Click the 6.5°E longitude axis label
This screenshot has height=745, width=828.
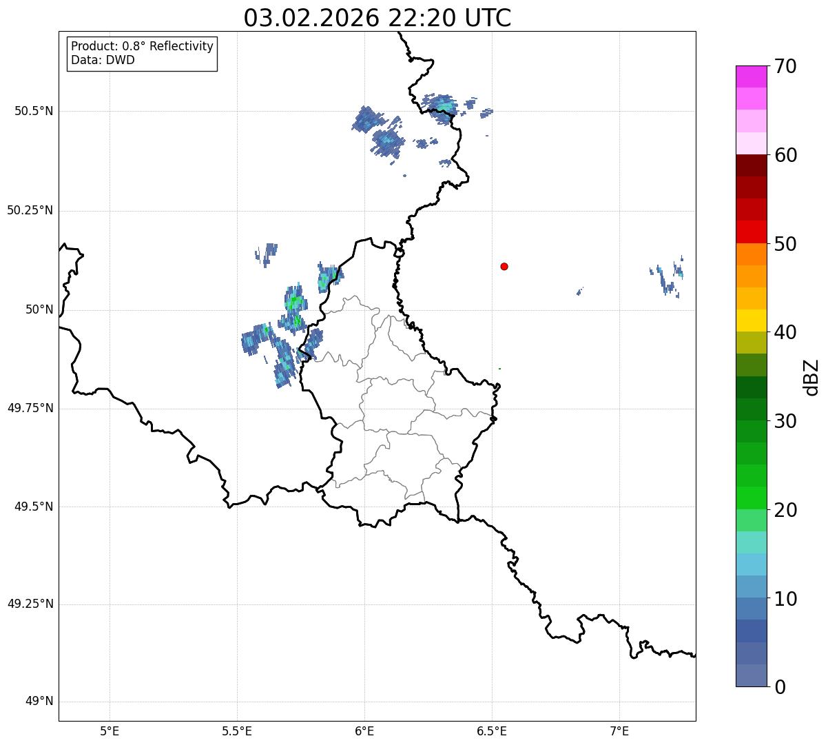(x=492, y=731)
